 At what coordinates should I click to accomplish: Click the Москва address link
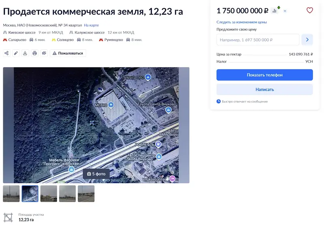point(9,25)
